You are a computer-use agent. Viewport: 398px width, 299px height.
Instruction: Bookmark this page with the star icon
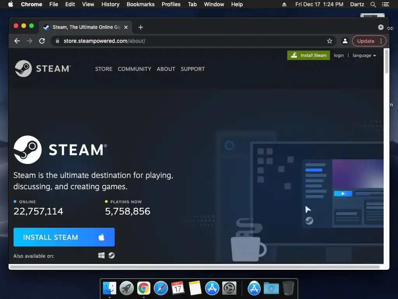pyautogui.click(x=330, y=41)
